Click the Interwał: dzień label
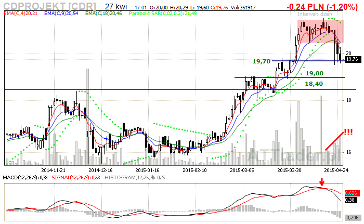364x224 pixels. (315, 14)
